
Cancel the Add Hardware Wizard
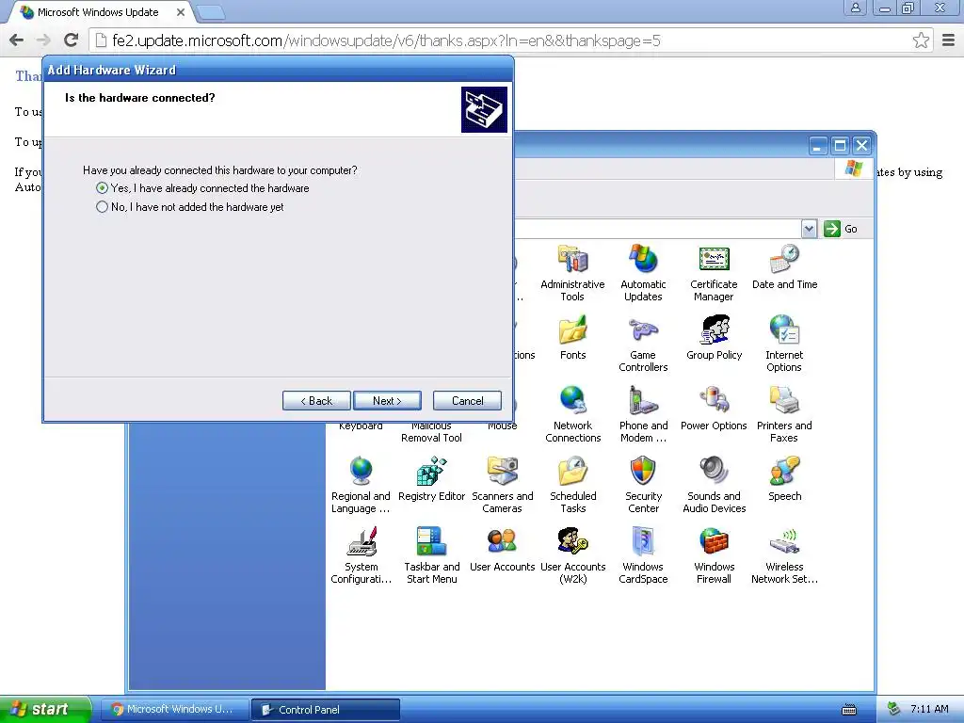(467, 401)
